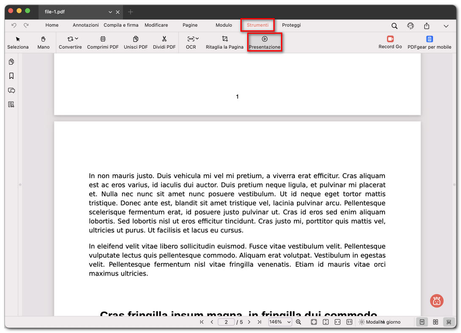Select the Comprimi PDF tool
461x333 pixels.
click(x=103, y=42)
